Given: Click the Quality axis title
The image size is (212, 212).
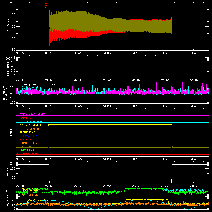Looking at the screenshot, I should 7,172.
